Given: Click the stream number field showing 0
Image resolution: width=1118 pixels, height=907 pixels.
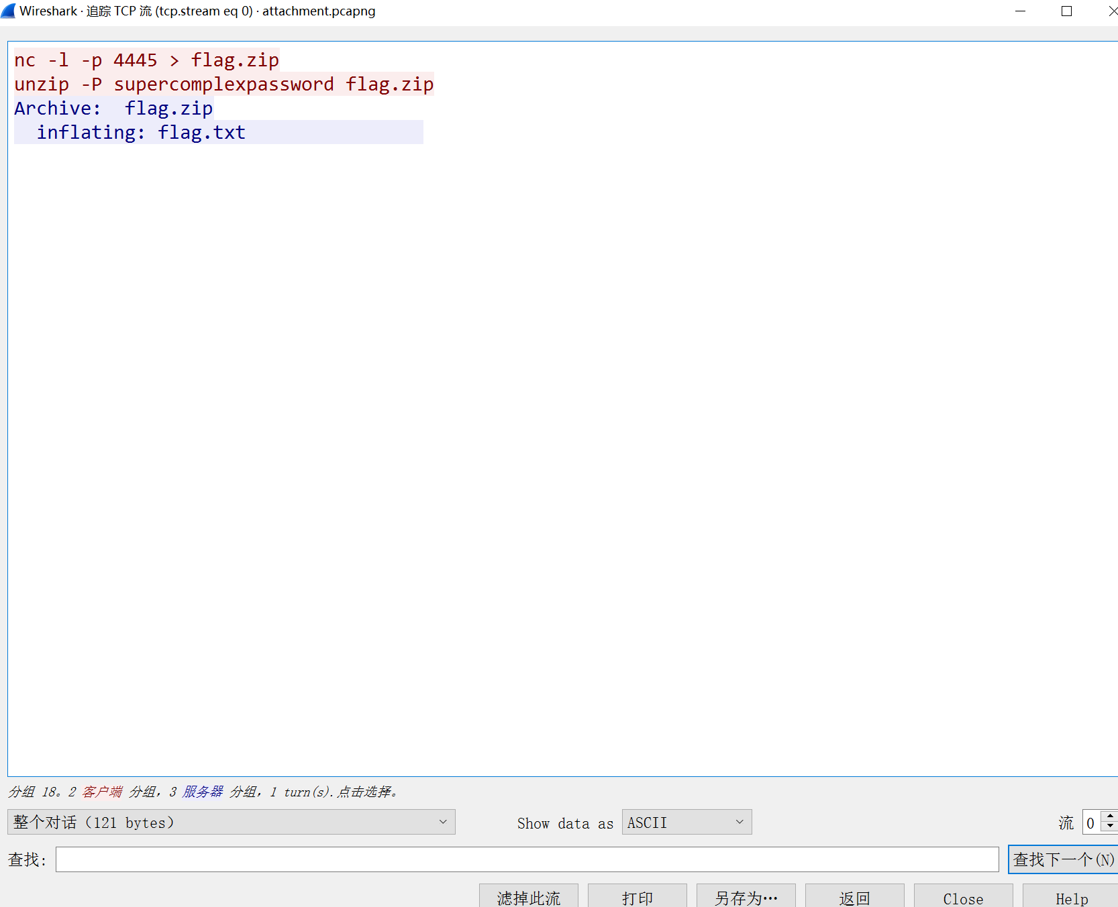Looking at the screenshot, I should 1092,823.
